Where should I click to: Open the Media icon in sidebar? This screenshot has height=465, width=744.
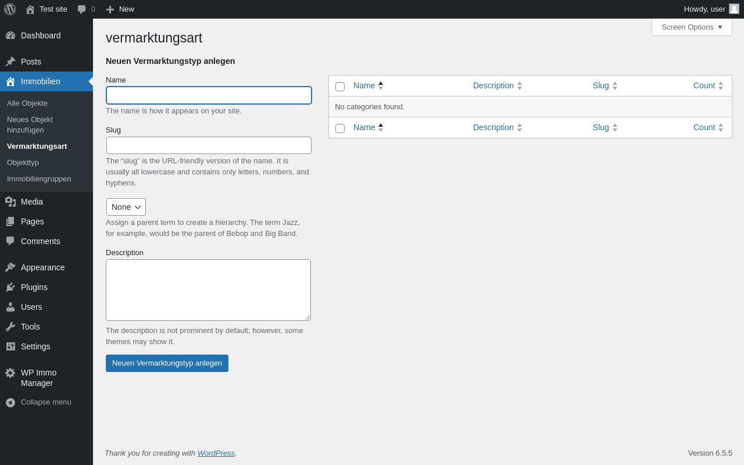point(10,202)
